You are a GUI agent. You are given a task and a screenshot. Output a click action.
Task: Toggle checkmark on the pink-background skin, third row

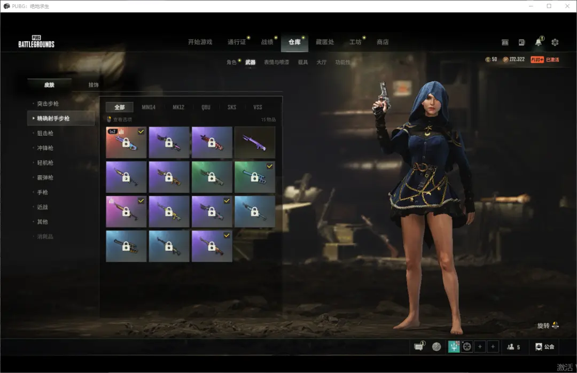tap(141, 201)
